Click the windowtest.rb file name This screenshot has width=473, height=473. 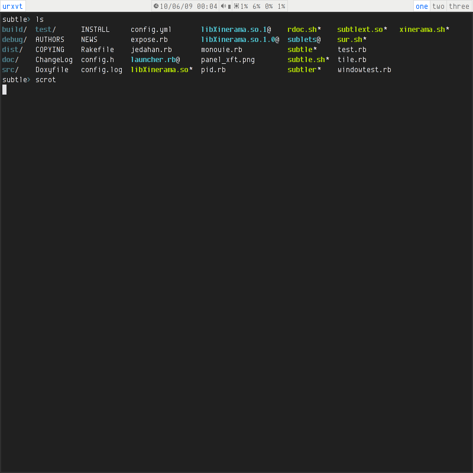point(364,70)
